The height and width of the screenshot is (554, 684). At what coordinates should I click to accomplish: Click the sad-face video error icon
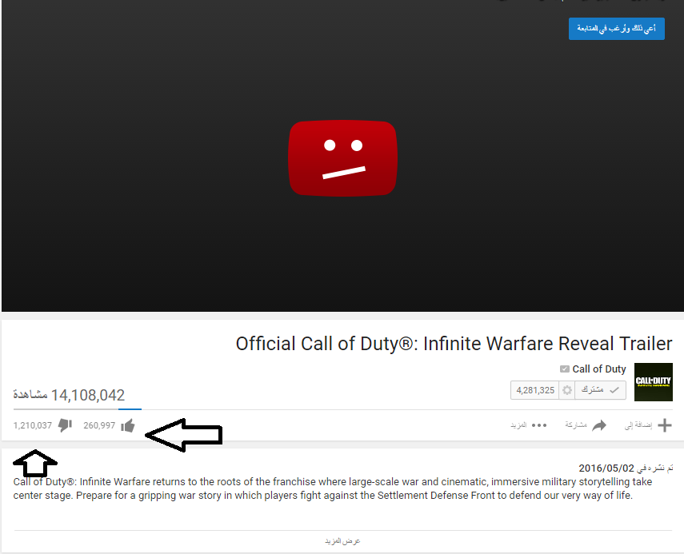(x=343, y=158)
